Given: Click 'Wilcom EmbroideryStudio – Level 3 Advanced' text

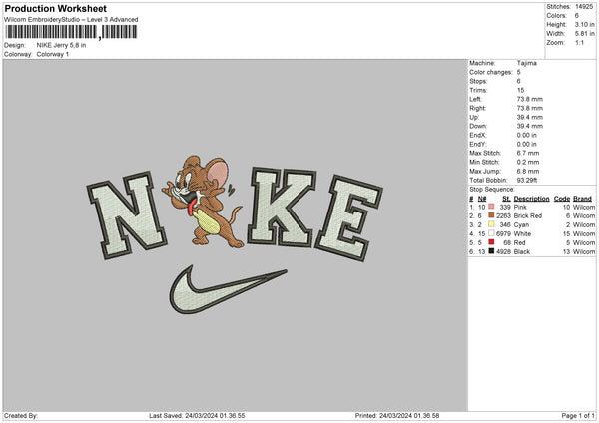Looking at the screenshot, I should click(x=71, y=20).
